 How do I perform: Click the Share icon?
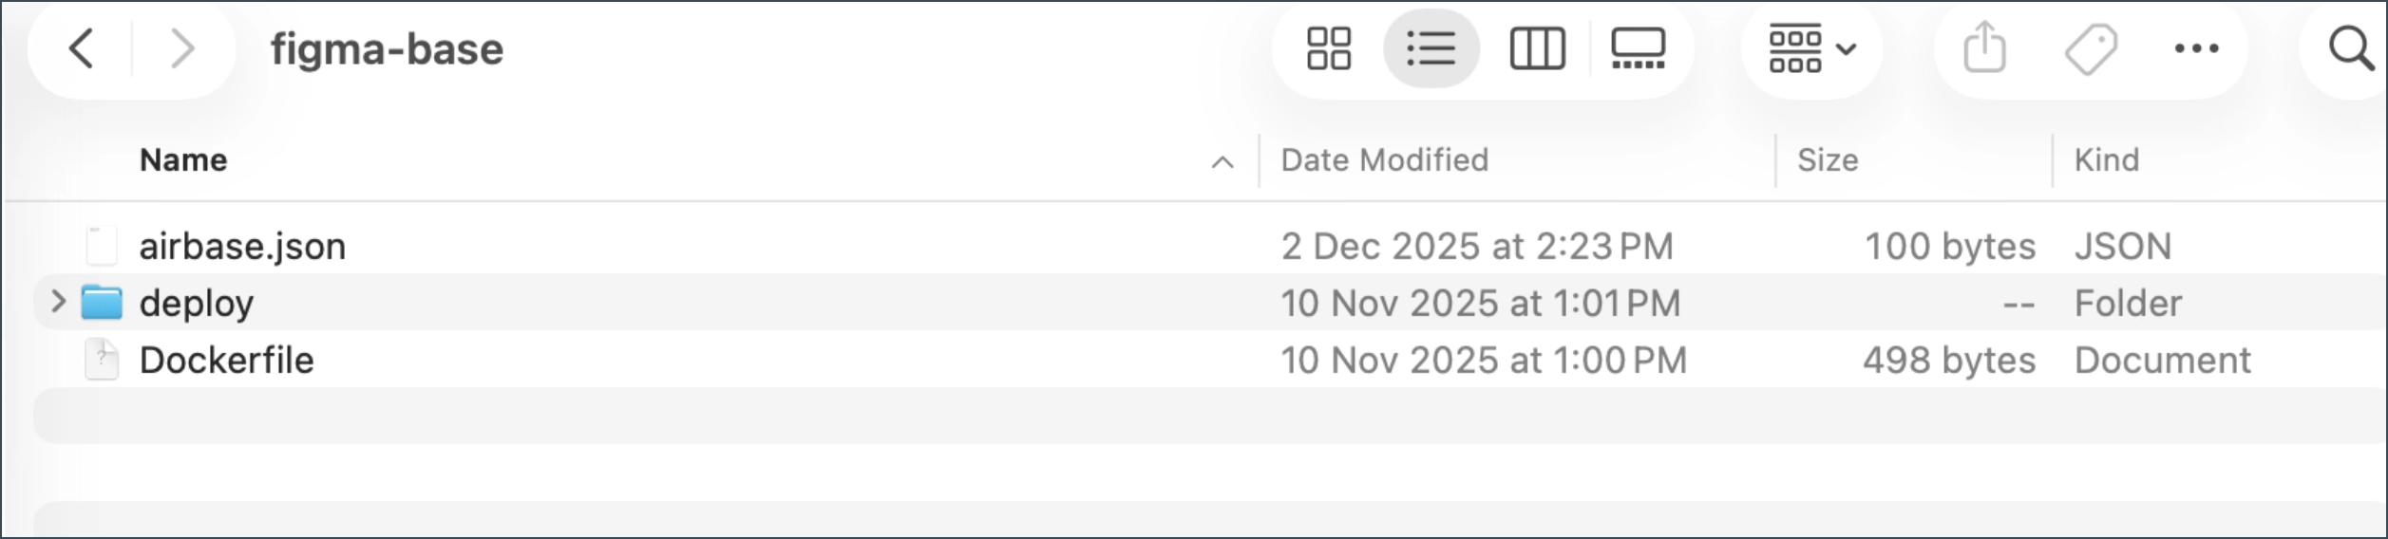(x=1984, y=48)
